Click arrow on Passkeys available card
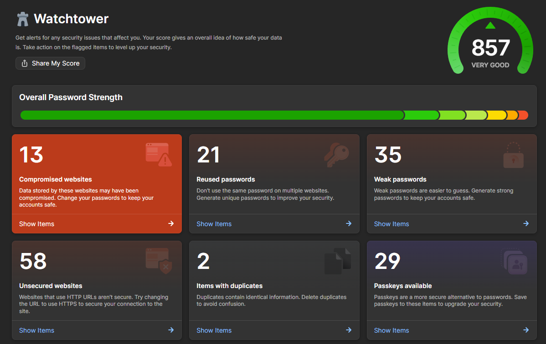Viewport: 546px width, 344px height. pyautogui.click(x=526, y=330)
